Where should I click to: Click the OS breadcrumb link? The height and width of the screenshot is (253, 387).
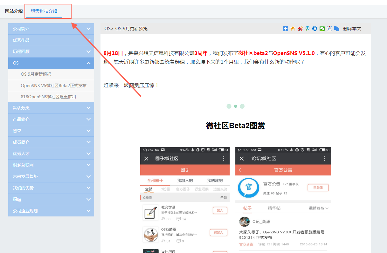107,29
